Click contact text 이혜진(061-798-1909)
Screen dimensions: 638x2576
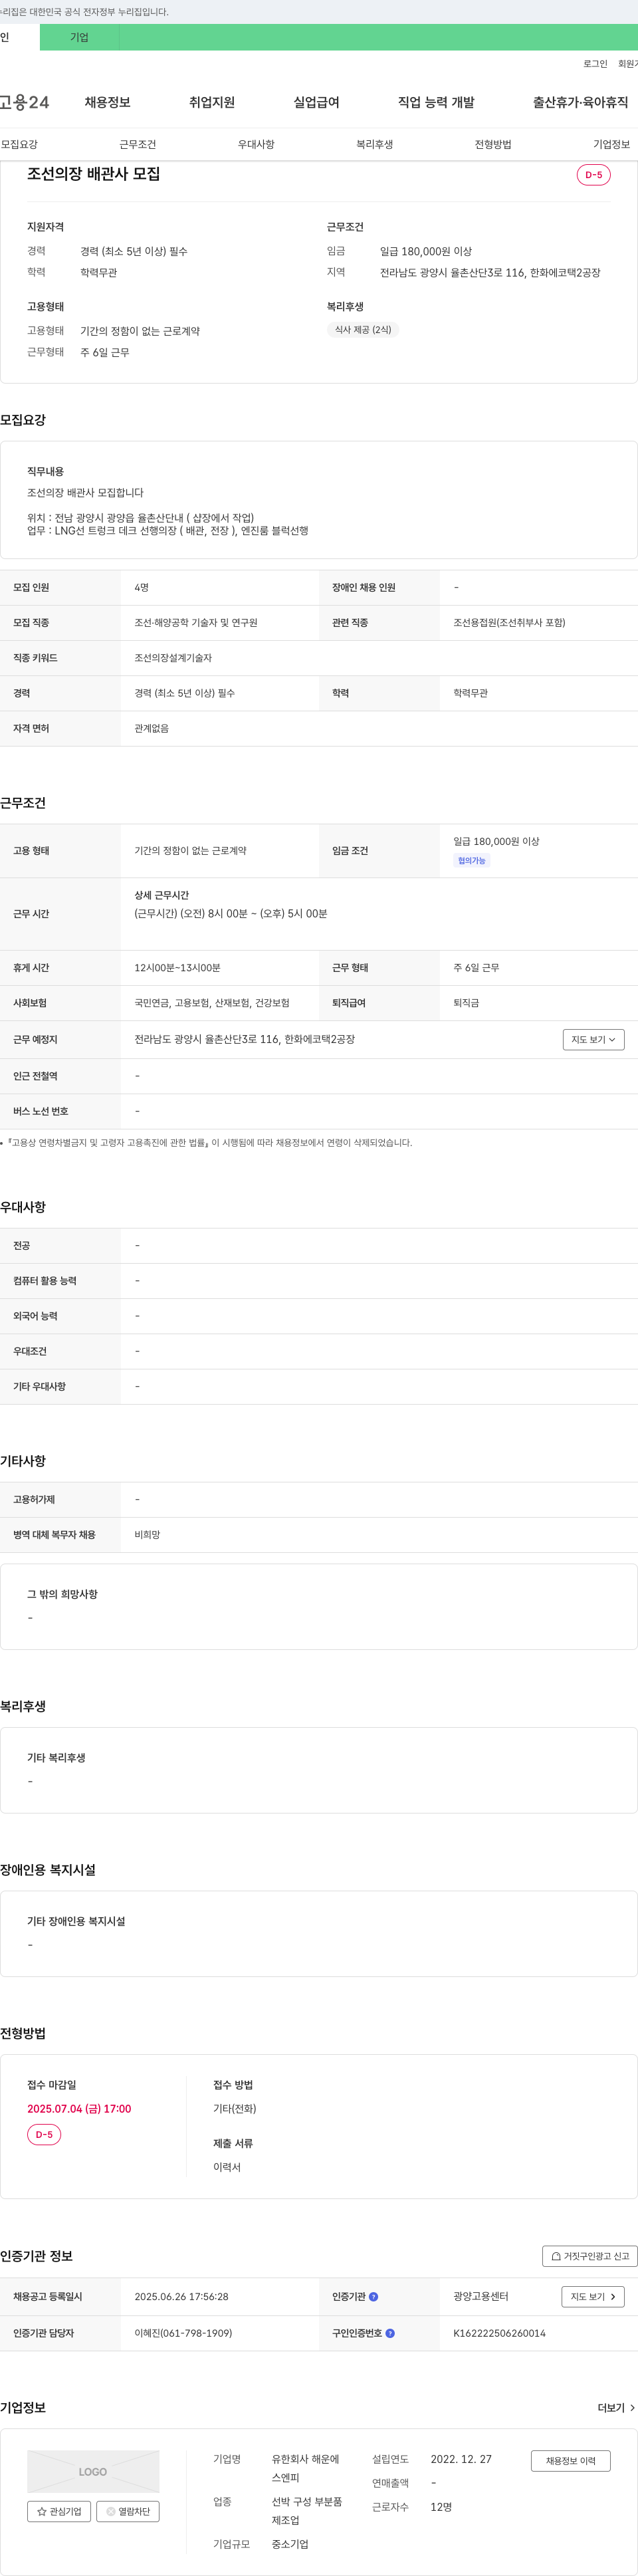click(183, 2333)
